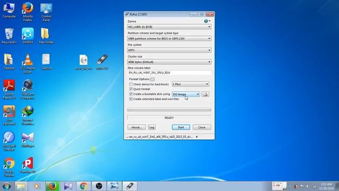Open the Windows Start menu
Screen dimensions: 339x191
coord(6,186)
